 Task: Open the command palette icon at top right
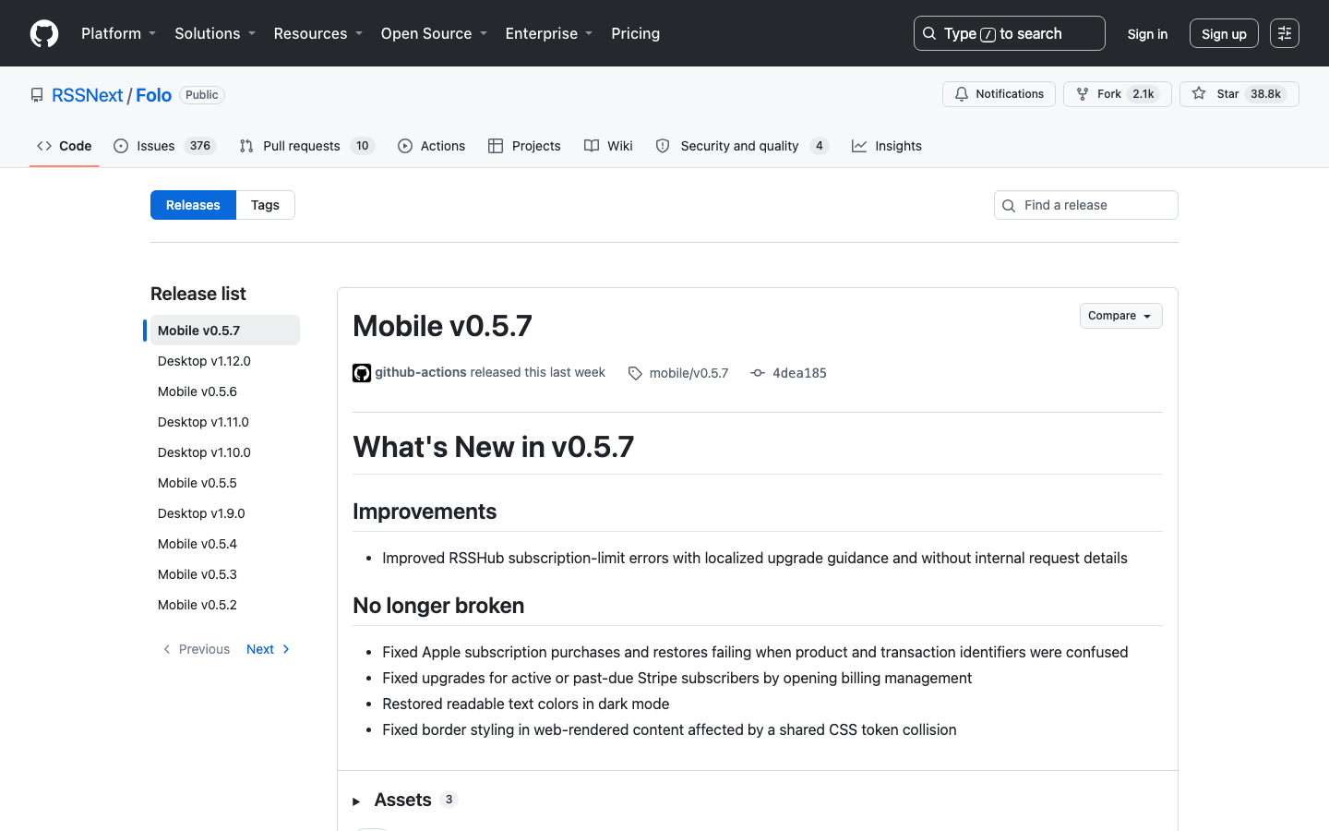coord(1285,33)
